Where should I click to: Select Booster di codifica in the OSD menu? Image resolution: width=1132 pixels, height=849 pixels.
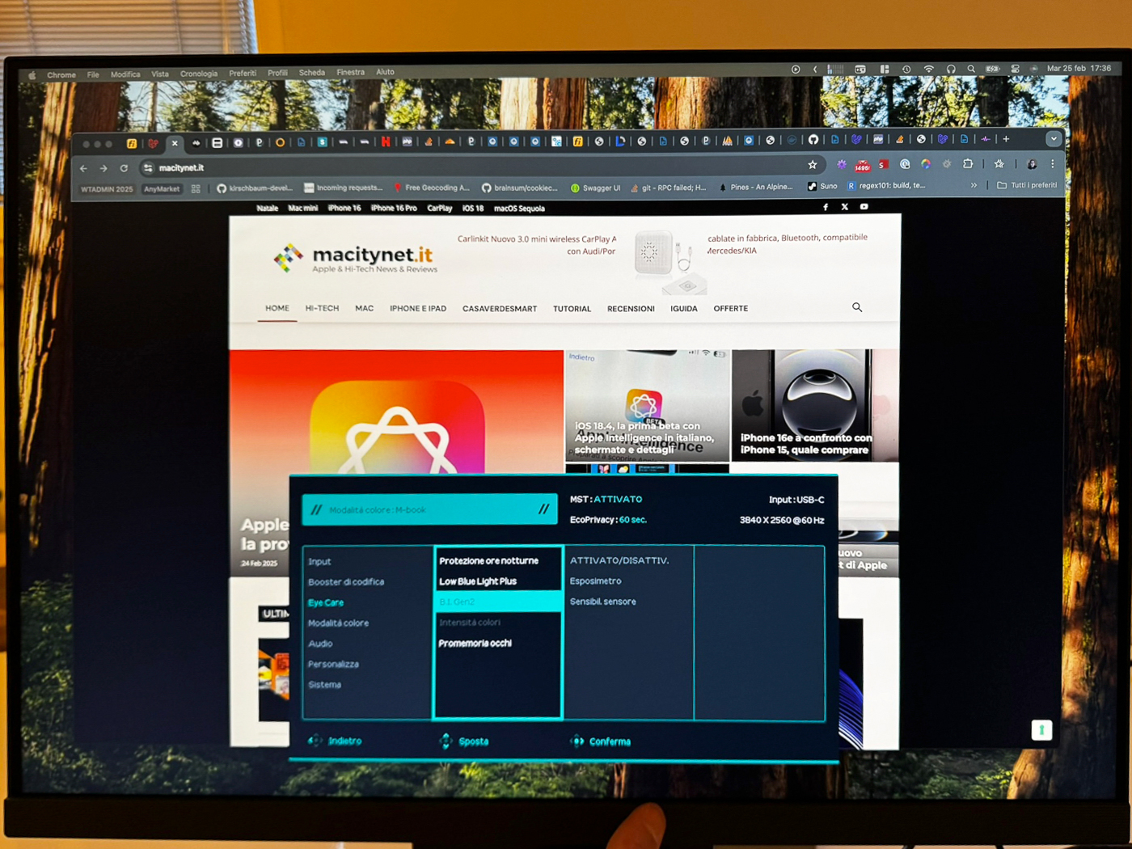click(x=346, y=581)
